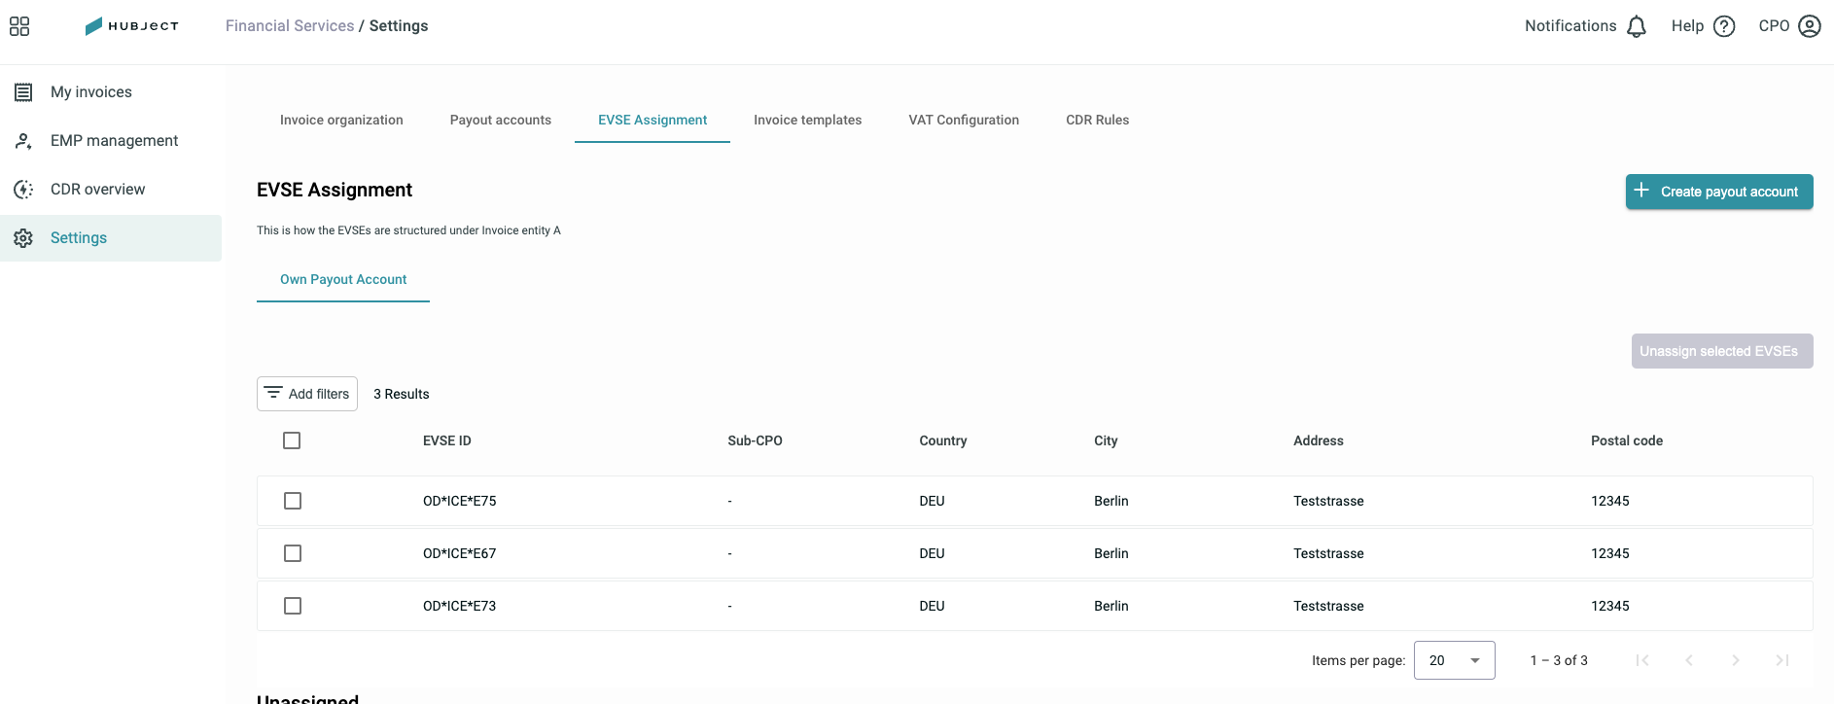The width and height of the screenshot is (1834, 704).
Task: Open CDR overview in sidebar
Action: 111,190
